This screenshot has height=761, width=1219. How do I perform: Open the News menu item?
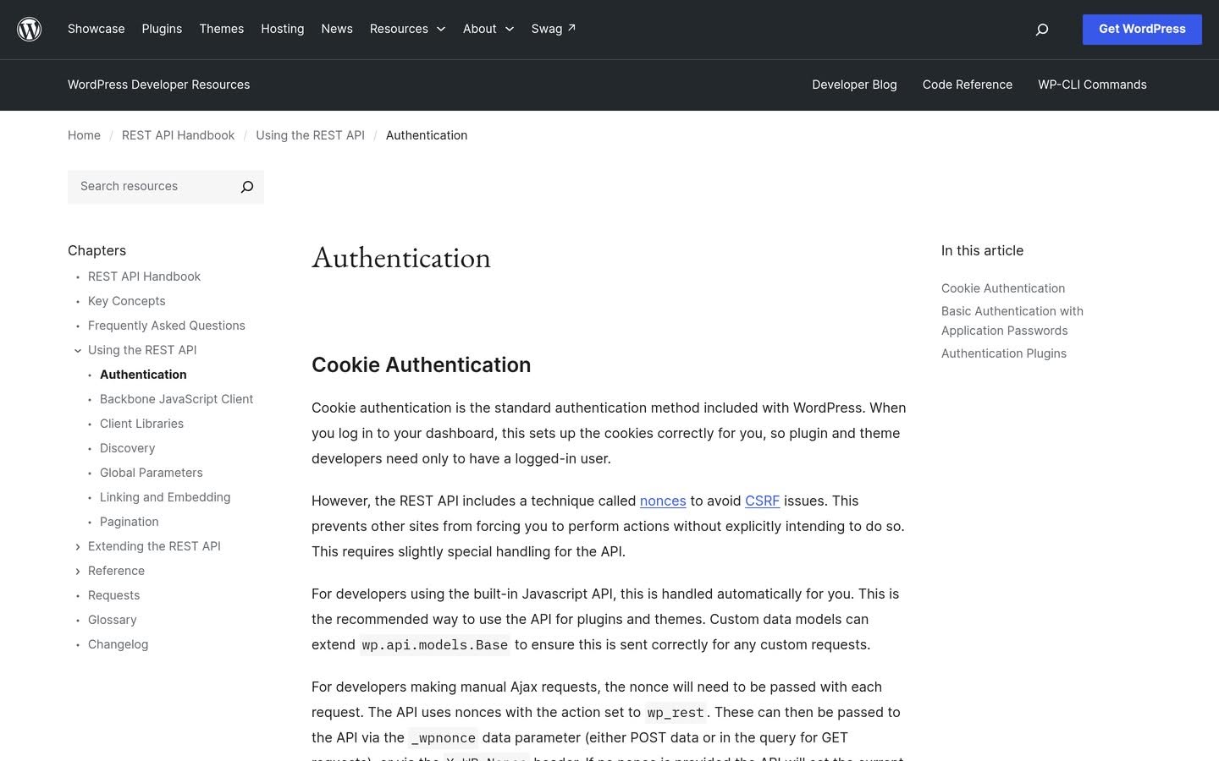tap(337, 29)
